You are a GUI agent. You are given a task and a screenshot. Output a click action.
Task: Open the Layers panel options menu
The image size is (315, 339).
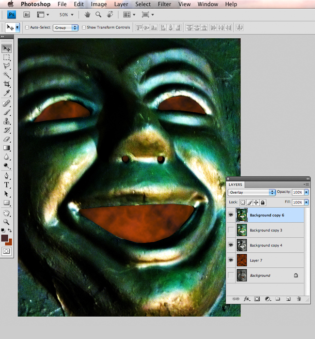point(306,185)
